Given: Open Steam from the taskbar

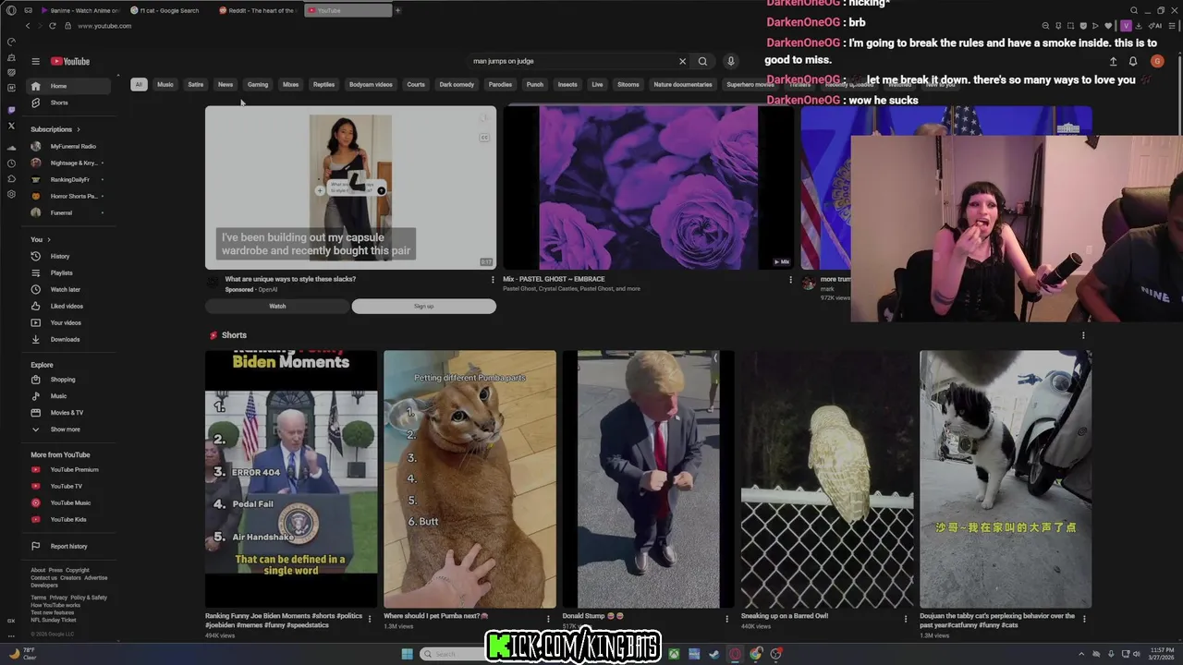Looking at the screenshot, I should [714, 654].
